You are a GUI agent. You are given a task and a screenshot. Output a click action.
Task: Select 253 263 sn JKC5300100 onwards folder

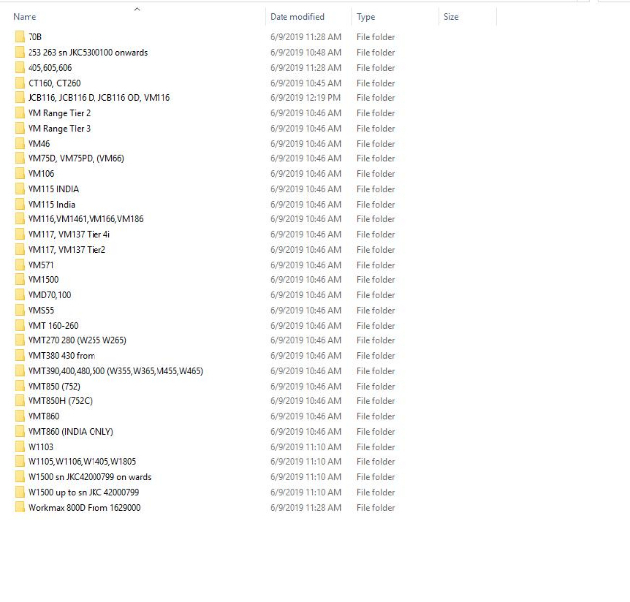(x=88, y=52)
